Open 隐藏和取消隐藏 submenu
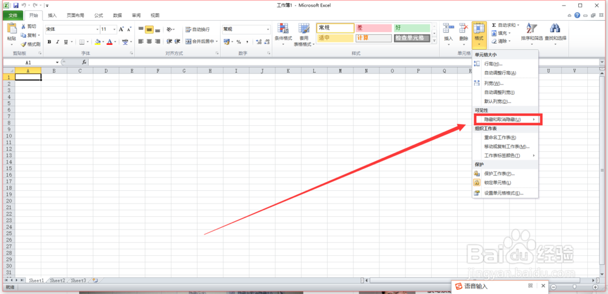Viewport: 608px width, 294px height. tap(505, 120)
